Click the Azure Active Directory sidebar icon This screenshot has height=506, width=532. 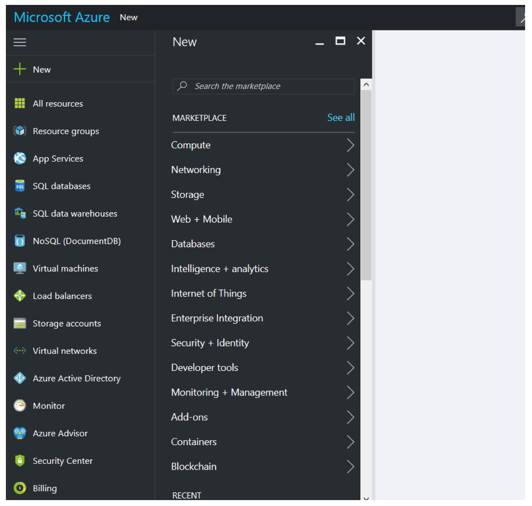20,378
